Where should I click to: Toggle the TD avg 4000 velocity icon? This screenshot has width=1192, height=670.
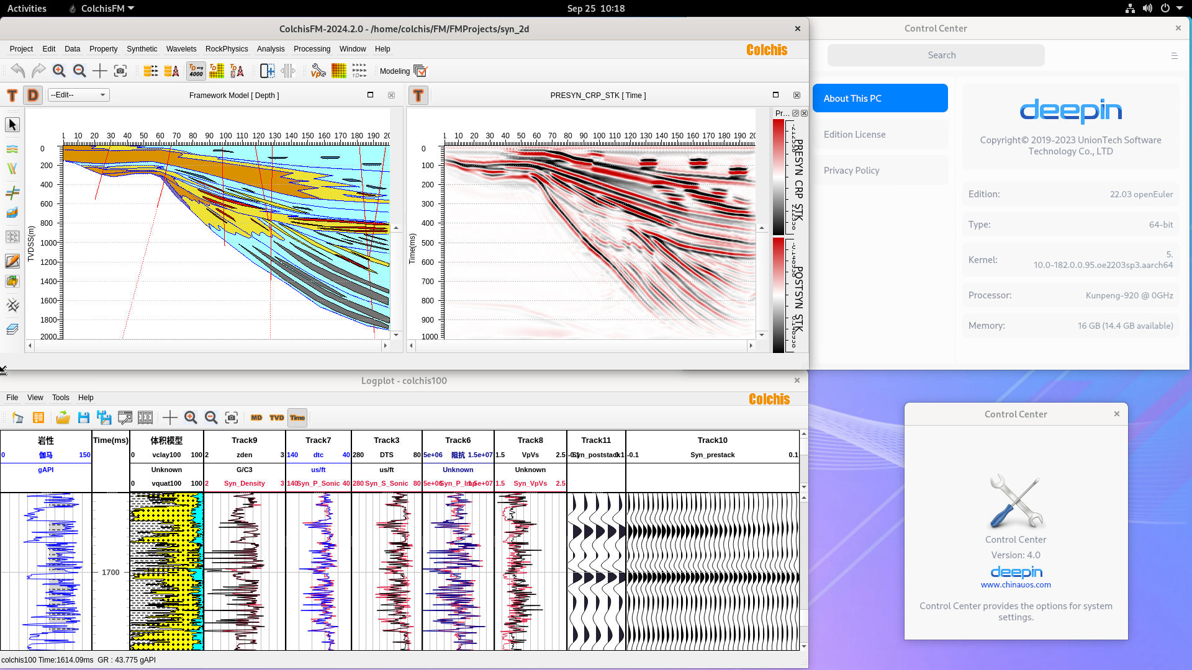pyautogui.click(x=196, y=71)
